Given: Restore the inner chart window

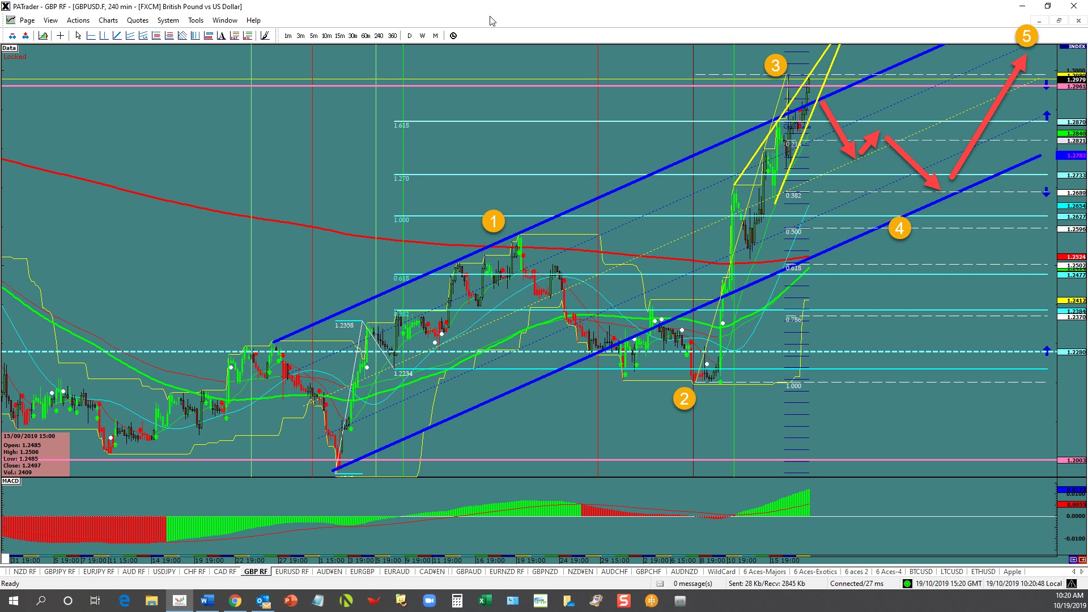Looking at the screenshot, I should [x=1059, y=20].
